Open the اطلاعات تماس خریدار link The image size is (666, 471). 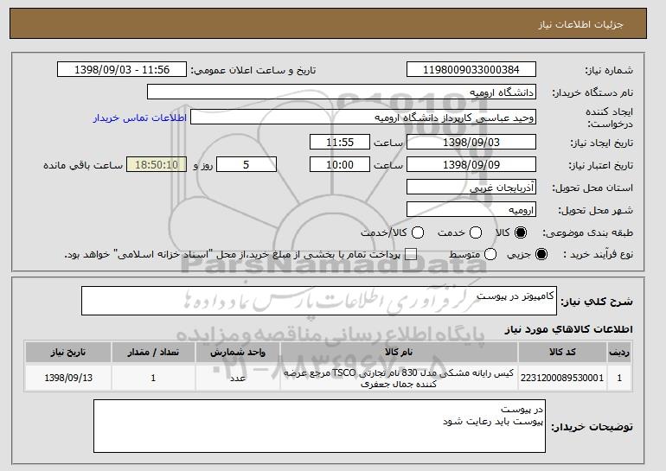pyautogui.click(x=140, y=118)
